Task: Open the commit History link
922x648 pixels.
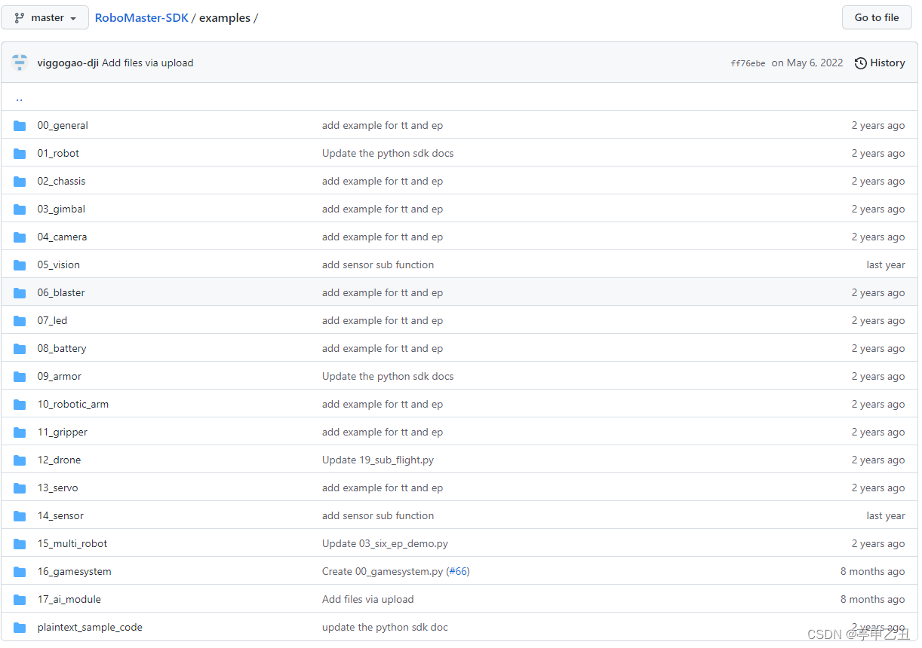Action: click(x=880, y=63)
